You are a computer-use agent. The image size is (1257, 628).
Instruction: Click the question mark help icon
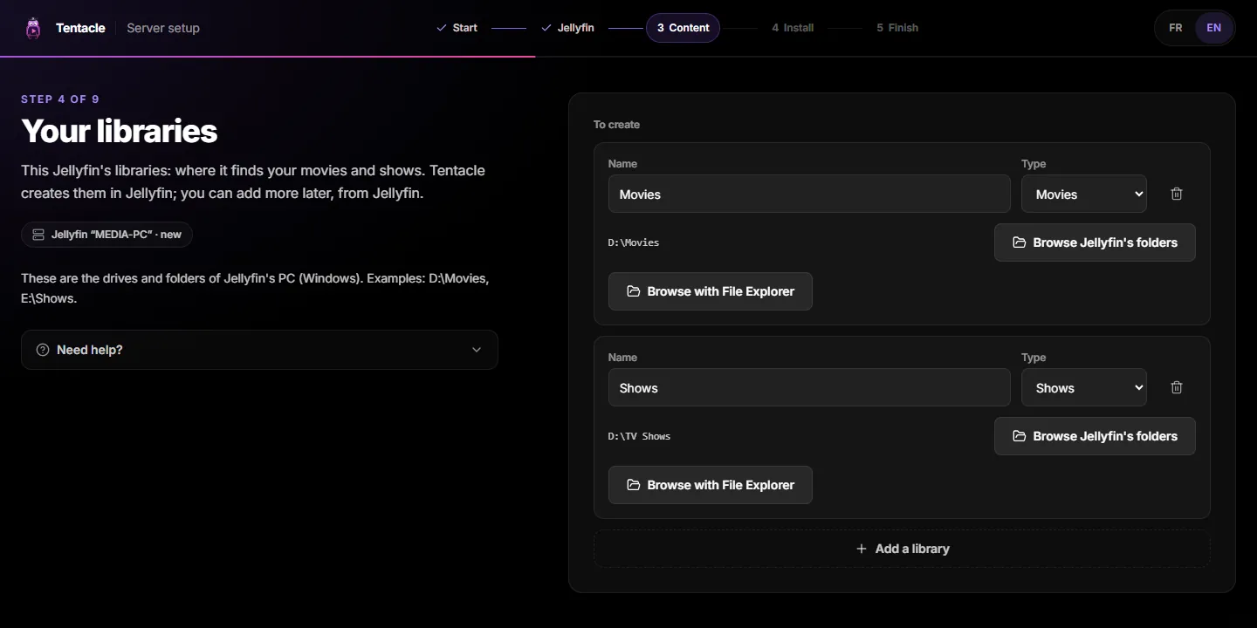(x=43, y=350)
